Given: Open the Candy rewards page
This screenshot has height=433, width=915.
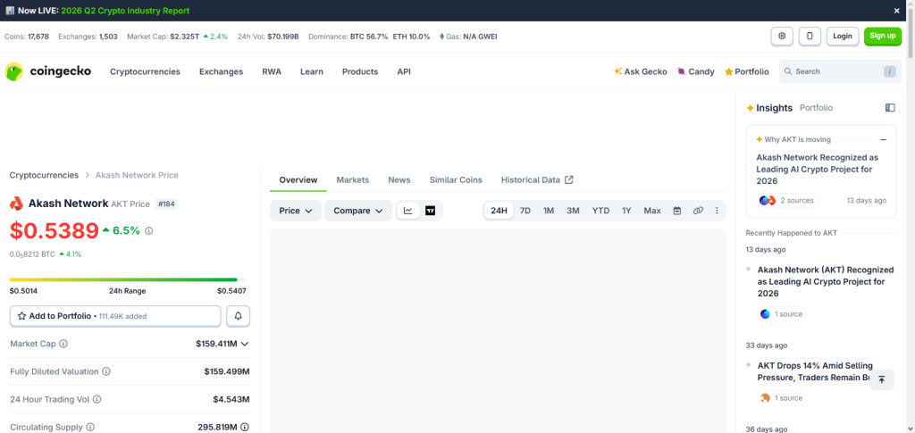Looking at the screenshot, I should point(695,71).
